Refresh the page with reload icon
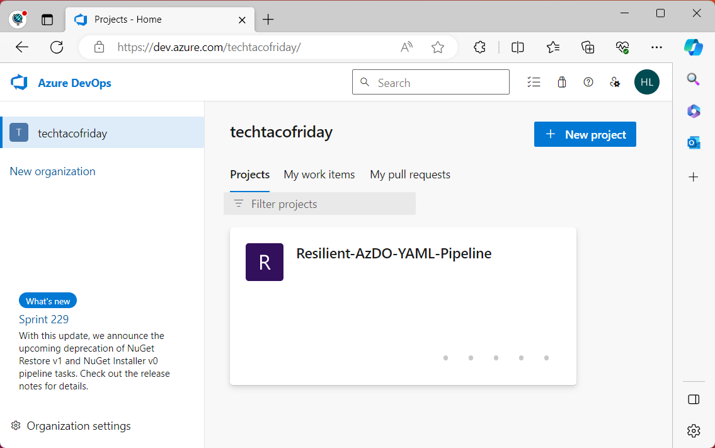This screenshot has width=715, height=448. 57,47
